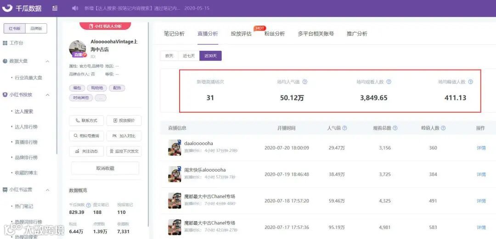Open 详情 for the 2020-07-17 Chanel stream
496x239 pixels.
click(x=481, y=228)
